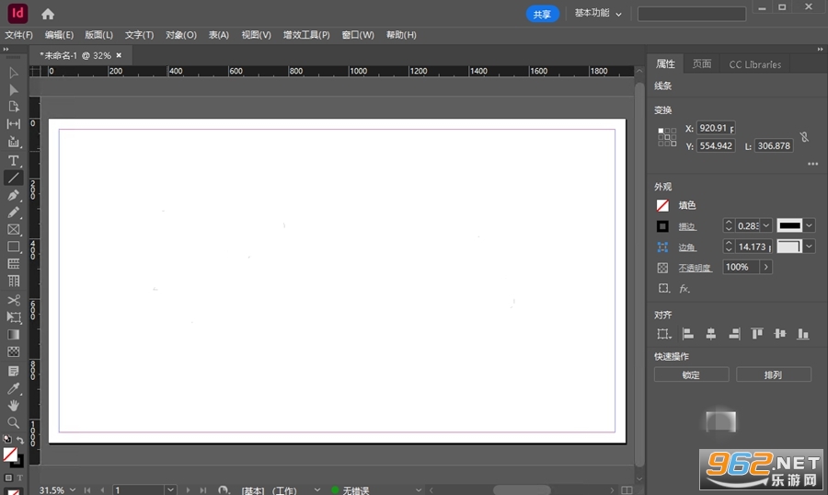Open the 编辑(E) menu

coord(59,35)
